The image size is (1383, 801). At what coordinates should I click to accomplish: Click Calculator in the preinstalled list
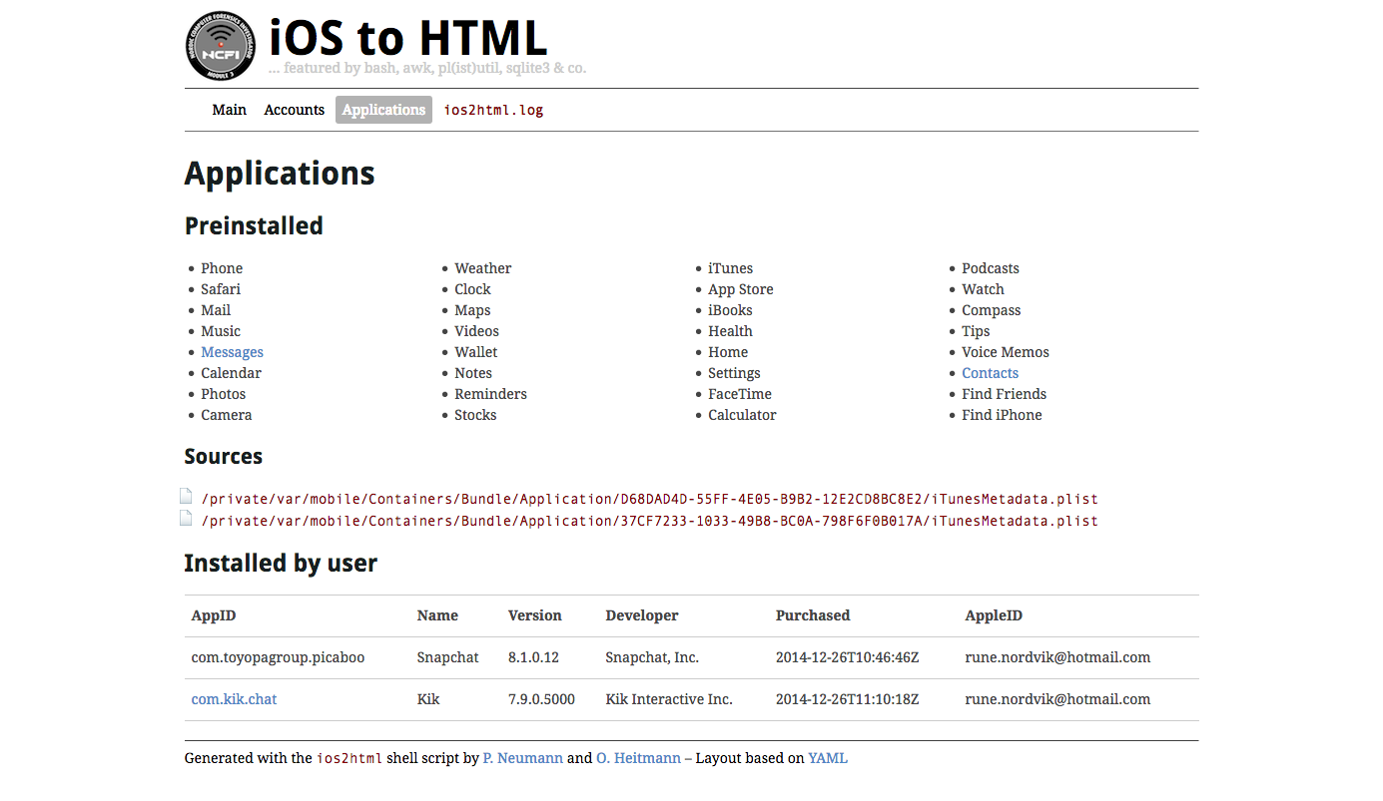(x=742, y=415)
